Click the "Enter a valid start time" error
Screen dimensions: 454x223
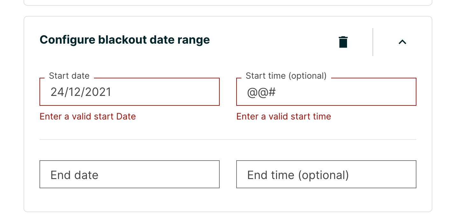pyautogui.click(x=284, y=117)
